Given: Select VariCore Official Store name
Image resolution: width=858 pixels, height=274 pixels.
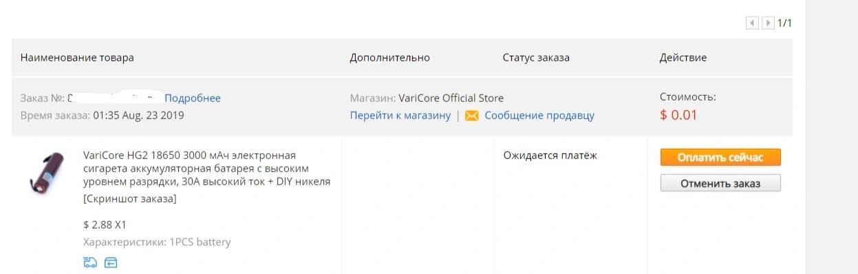Looking at the screenshot, I should pos(451,98).
